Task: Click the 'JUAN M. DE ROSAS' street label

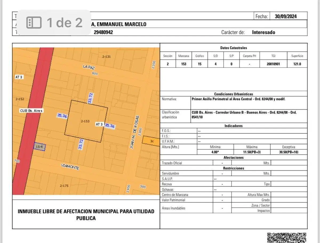Action: [x=134, y=132]
